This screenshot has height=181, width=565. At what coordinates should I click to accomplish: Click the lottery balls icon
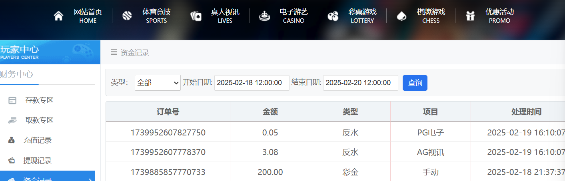pos(333,16)
